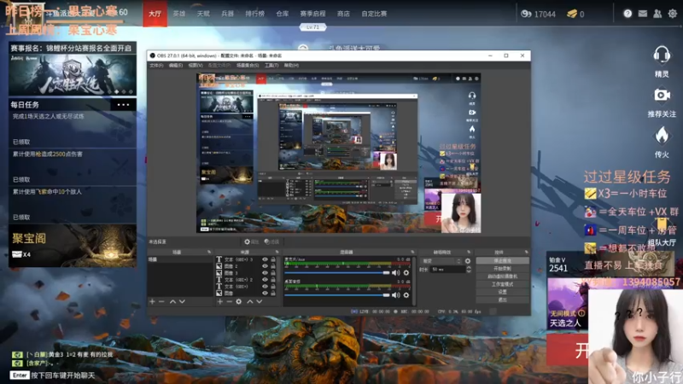Mute the 麦克风/Aux speaker icon
Screen dimensions: 683x384
[395, 272]
